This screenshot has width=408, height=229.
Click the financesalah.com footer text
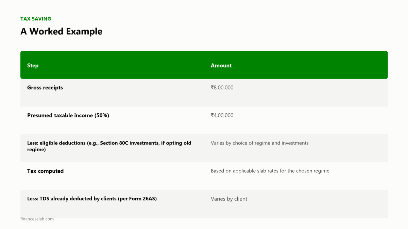click(x=37, y=219)
